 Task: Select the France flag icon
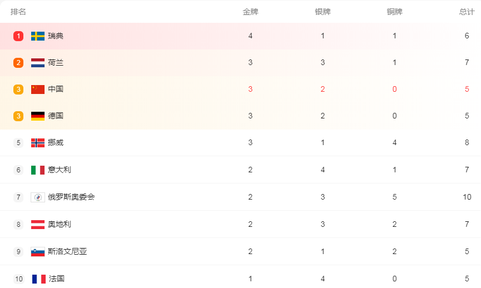(x=39, y=279)
